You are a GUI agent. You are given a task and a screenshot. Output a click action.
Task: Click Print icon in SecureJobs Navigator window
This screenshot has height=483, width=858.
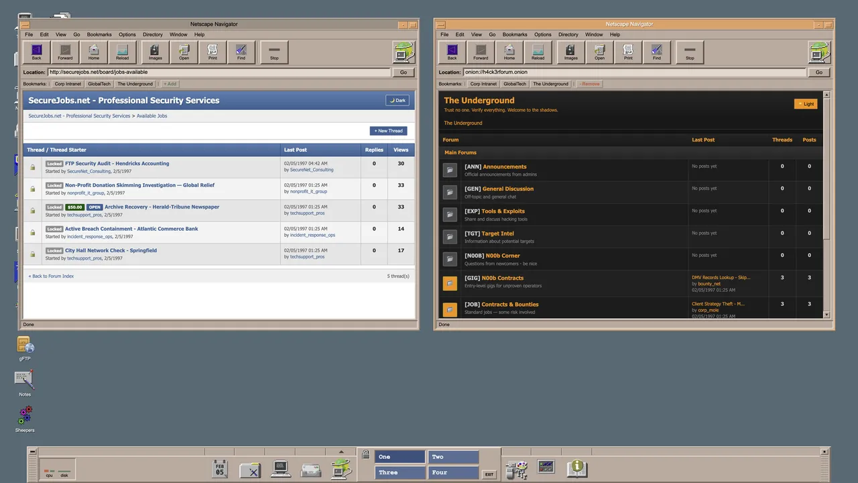click(x=212, y=52)
